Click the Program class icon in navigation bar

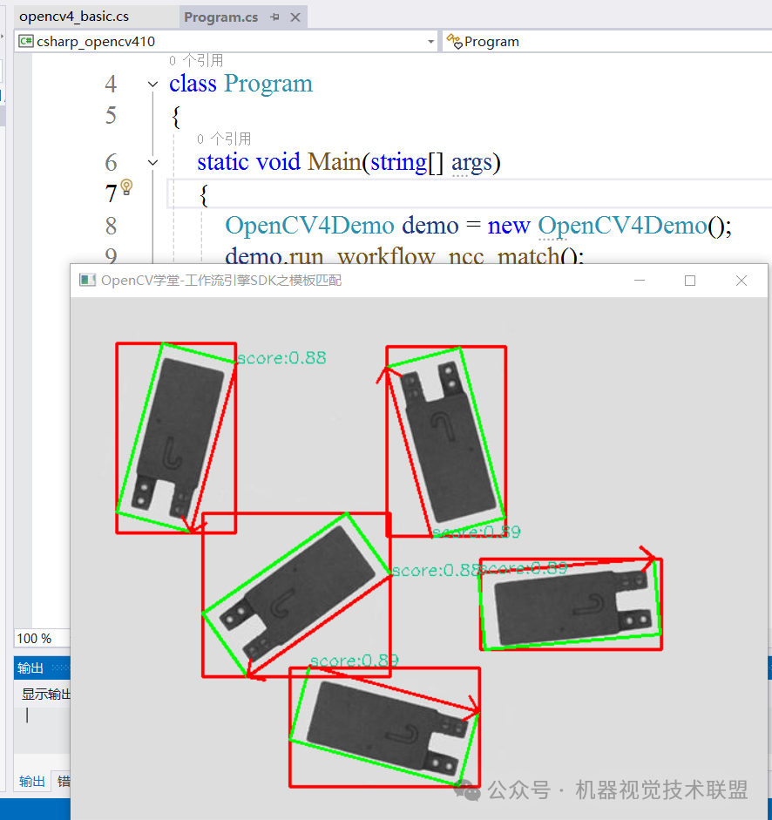click(455, 41)
